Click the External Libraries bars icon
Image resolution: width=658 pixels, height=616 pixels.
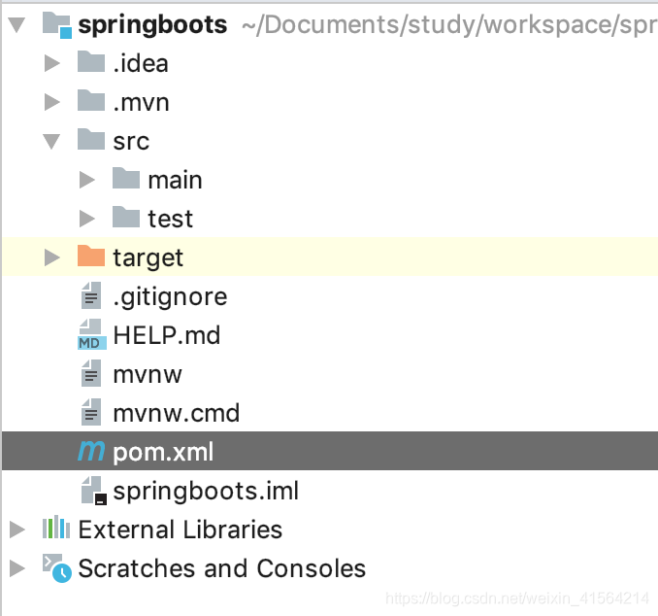56,529
